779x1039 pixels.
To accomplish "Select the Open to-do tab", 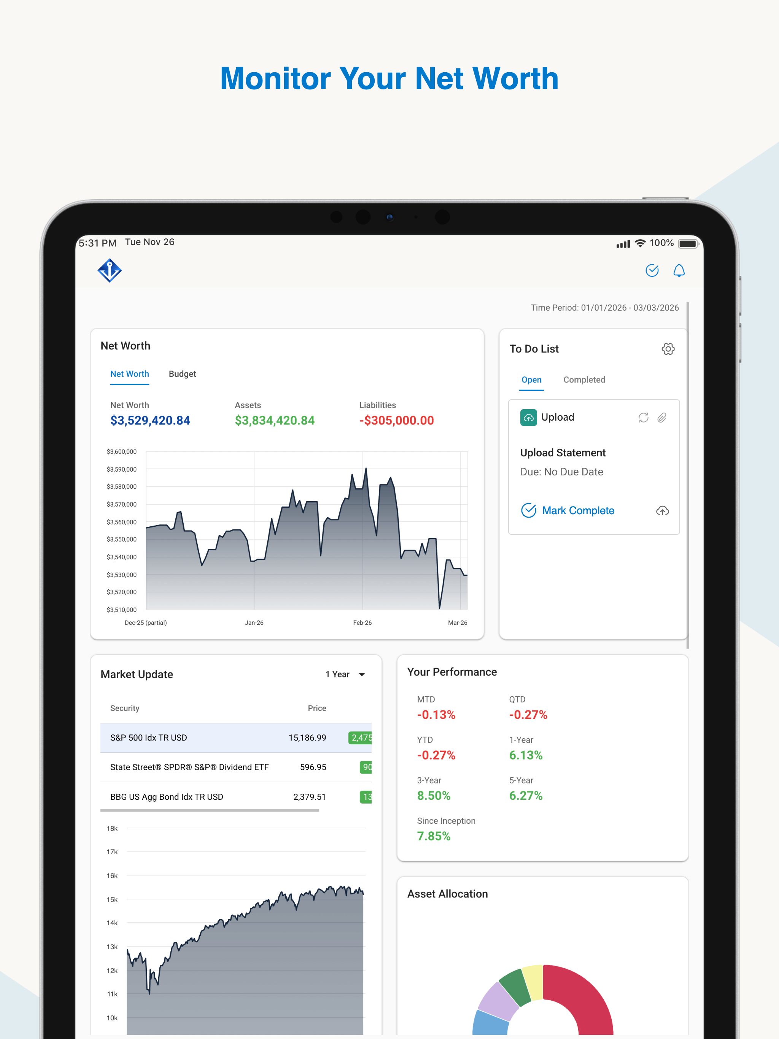I will tap(531, 380).
